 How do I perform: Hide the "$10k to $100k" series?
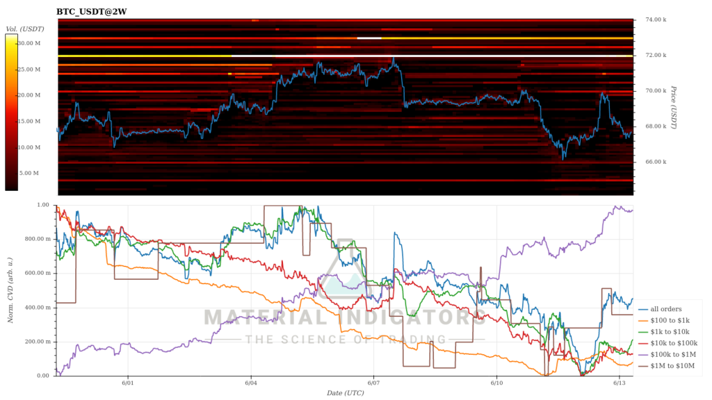pos(672,343)
